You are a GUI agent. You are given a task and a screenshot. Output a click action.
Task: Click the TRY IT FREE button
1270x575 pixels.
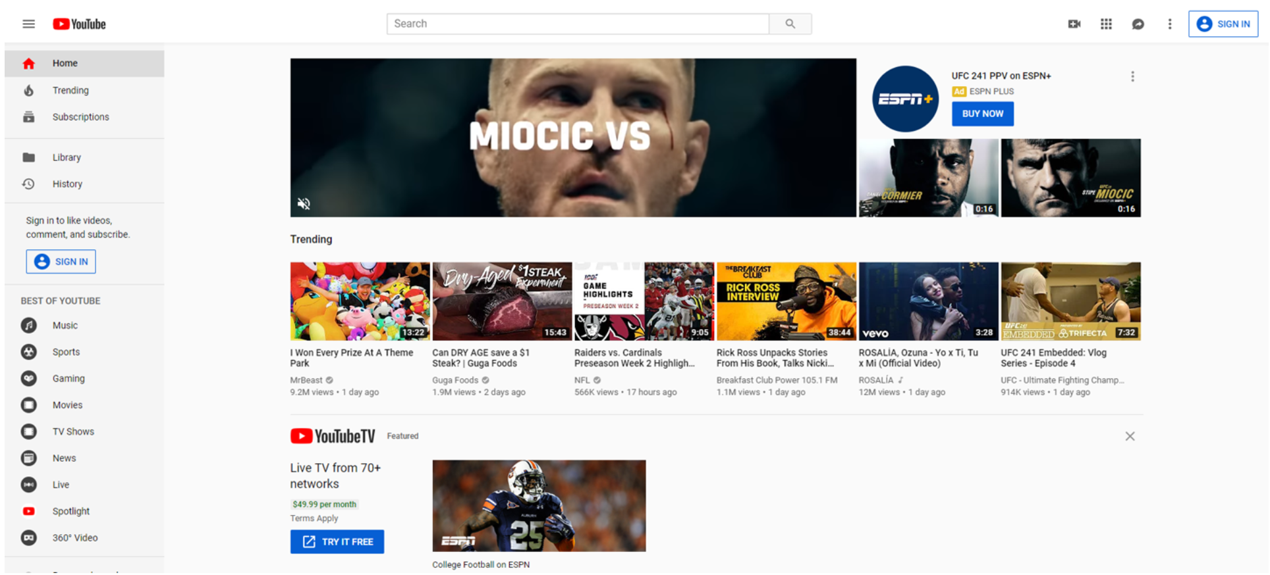[337, 542]
